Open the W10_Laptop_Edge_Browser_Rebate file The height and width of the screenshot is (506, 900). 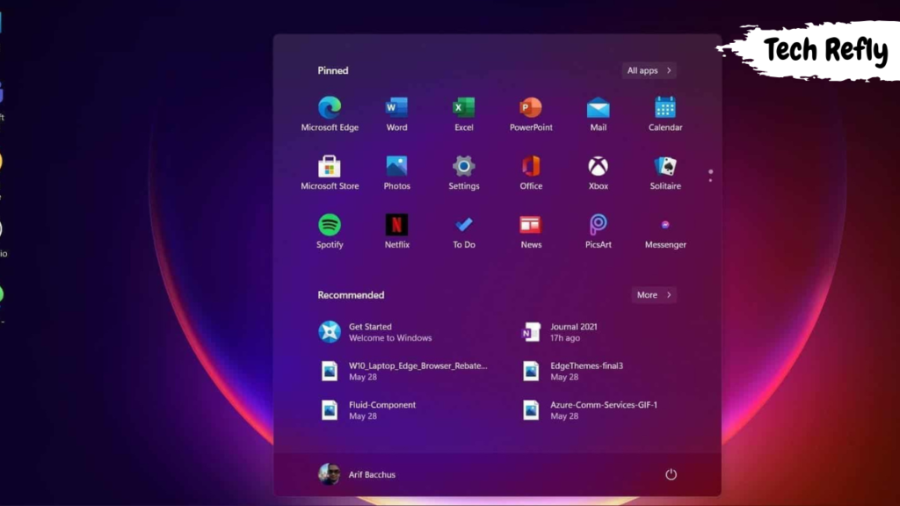click(x=403, y=372)
